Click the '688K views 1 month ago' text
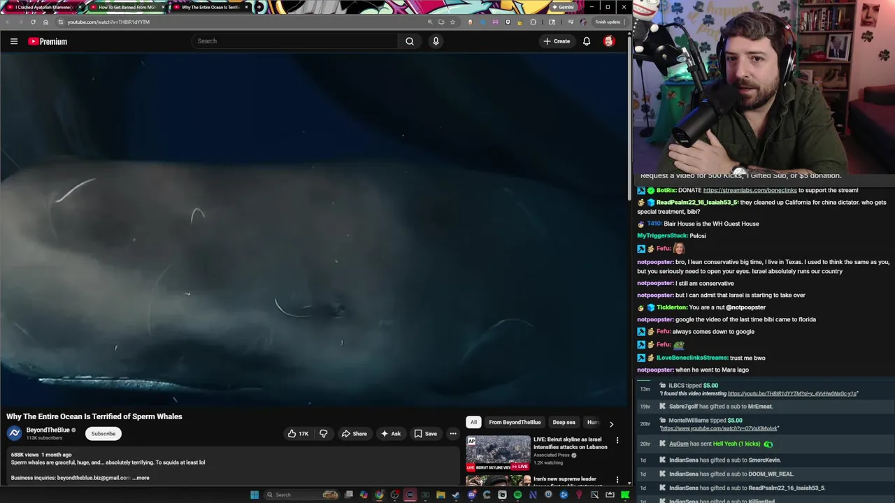This screenshot has width=895, height=503. pos(41,455)
